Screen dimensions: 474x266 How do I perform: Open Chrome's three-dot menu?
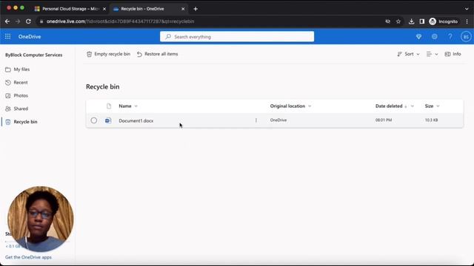(467, 21)
